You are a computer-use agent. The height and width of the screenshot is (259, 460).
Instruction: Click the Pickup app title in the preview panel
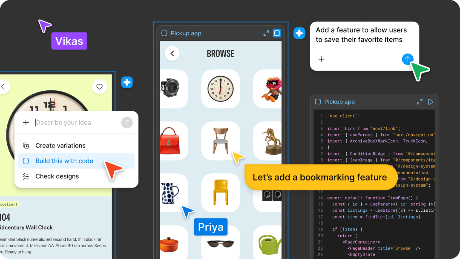(x=186, y=33)
